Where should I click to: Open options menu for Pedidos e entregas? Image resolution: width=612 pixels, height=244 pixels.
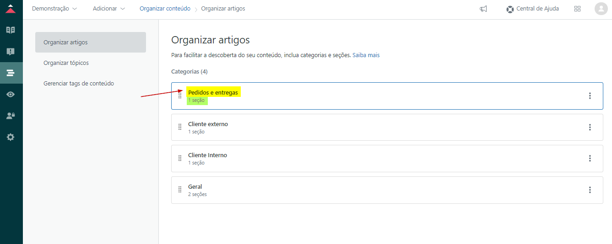590,95
